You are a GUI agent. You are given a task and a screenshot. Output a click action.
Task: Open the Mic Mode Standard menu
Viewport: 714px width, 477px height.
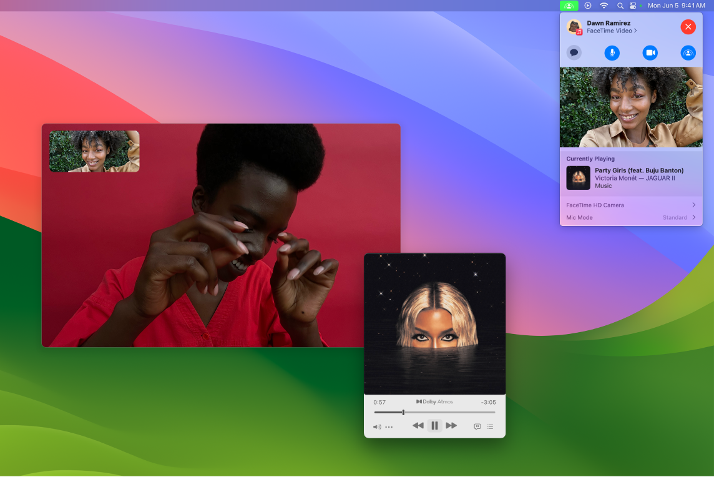tap(630, 217)
